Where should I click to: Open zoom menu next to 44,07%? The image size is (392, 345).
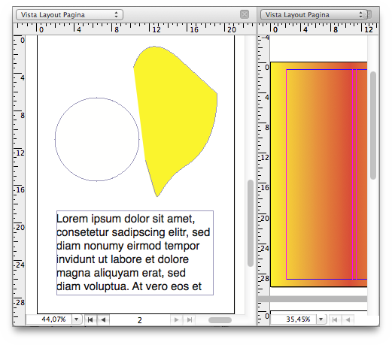(77, 319)
